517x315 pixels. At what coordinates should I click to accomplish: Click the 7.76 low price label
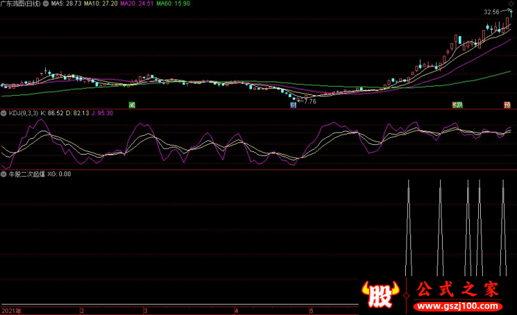point(310,102)
